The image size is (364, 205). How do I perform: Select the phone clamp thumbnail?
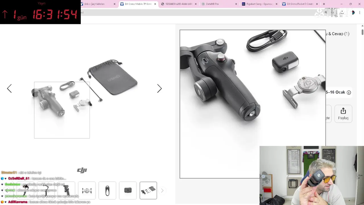[x=87, y=190]
